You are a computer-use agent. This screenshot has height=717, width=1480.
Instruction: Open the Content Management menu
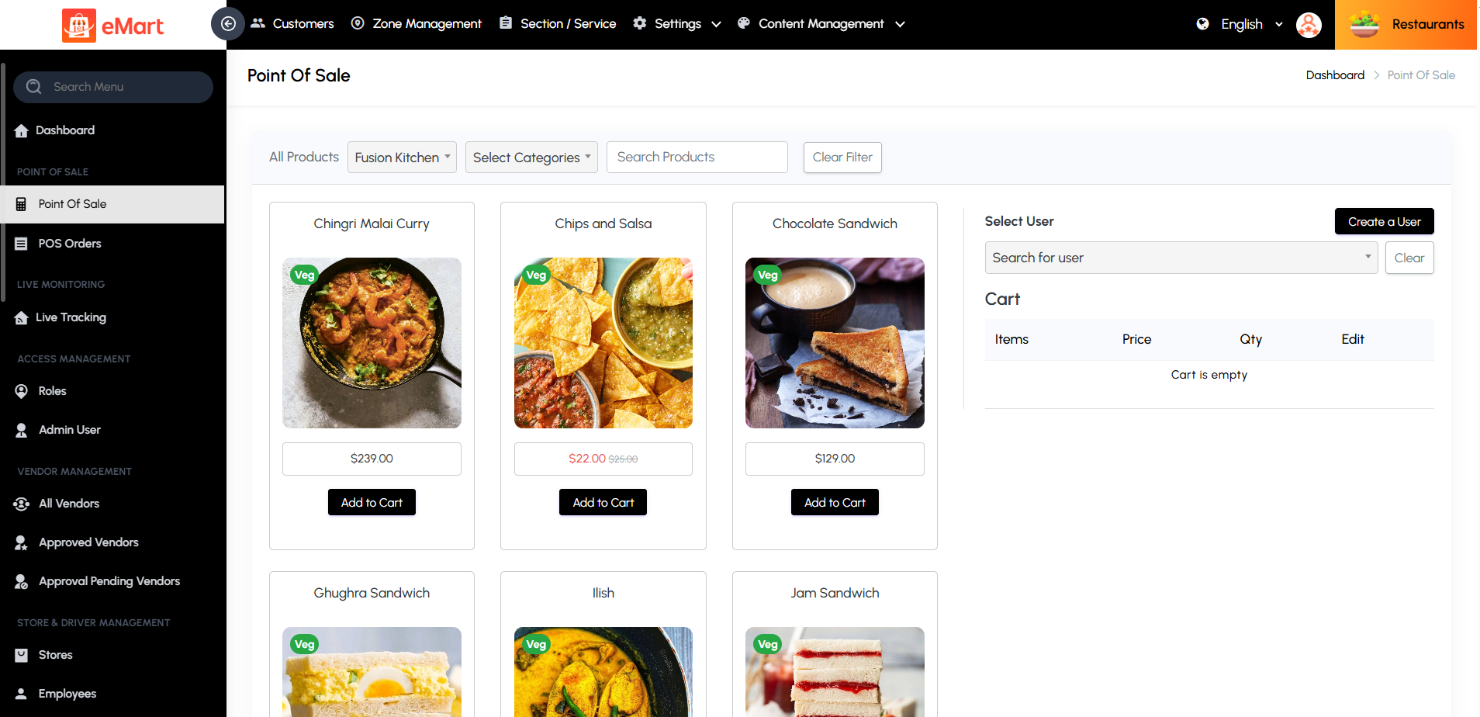coord(821,24)
